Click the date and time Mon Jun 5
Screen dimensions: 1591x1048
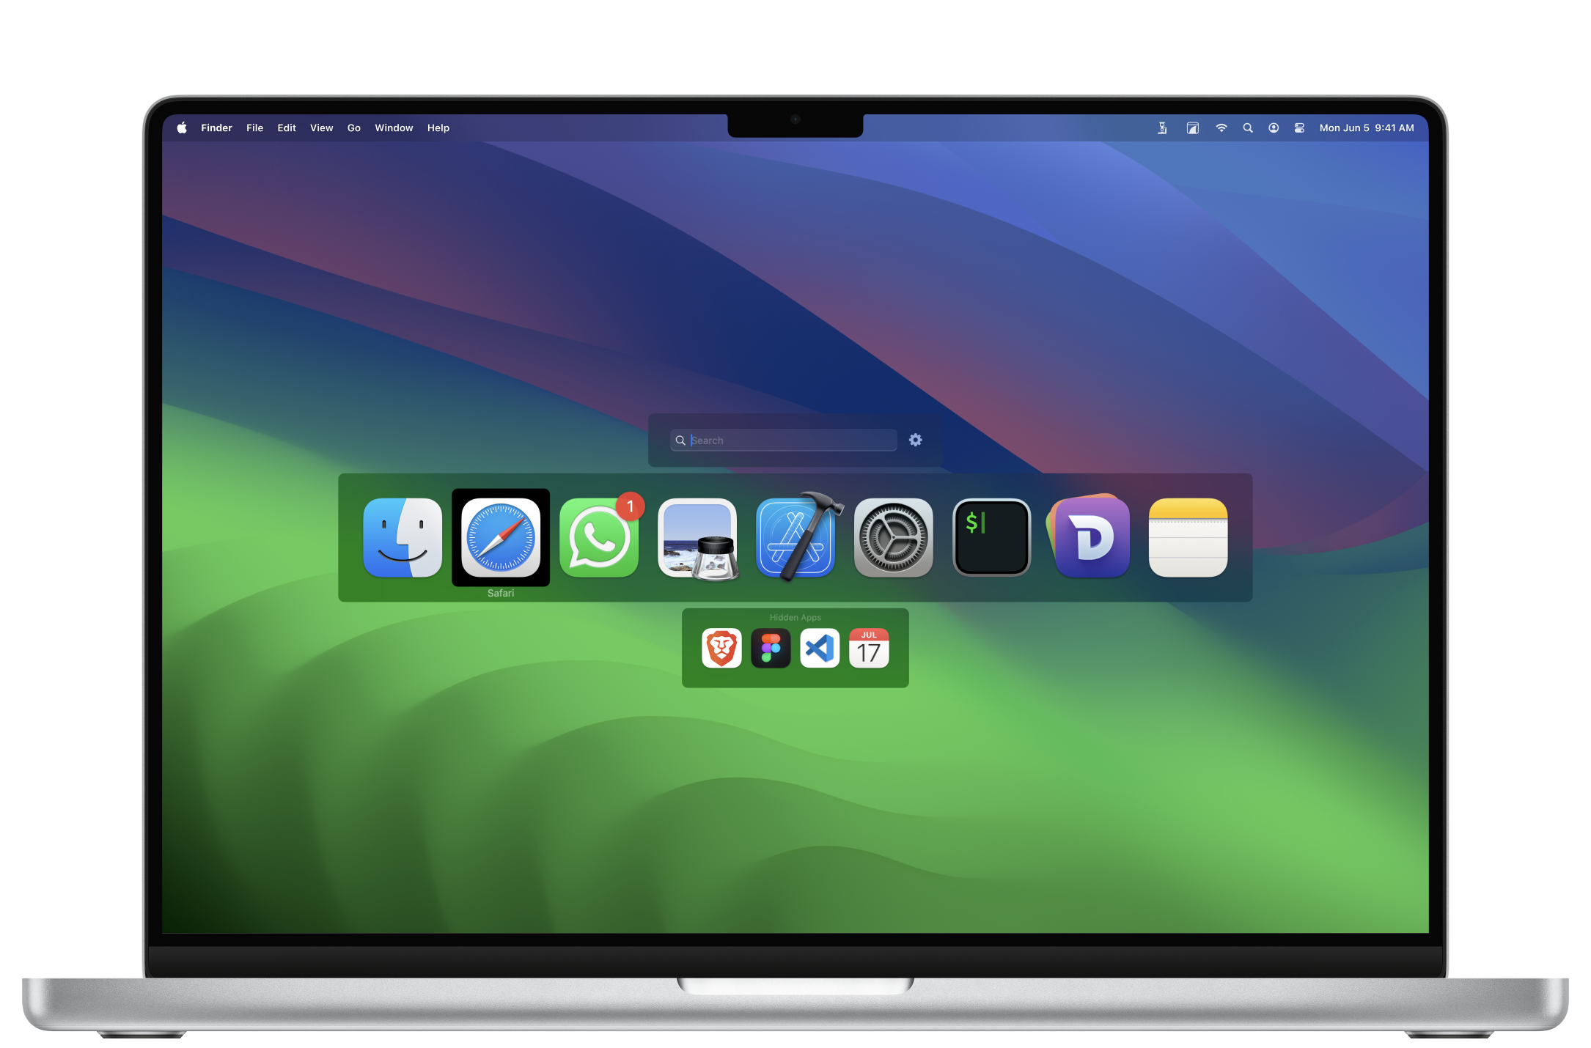coord(1367,128)
